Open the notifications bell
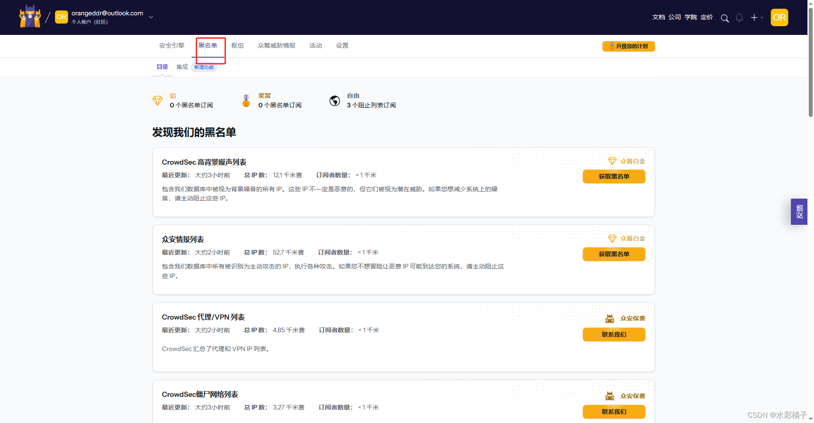 point(739,17)
